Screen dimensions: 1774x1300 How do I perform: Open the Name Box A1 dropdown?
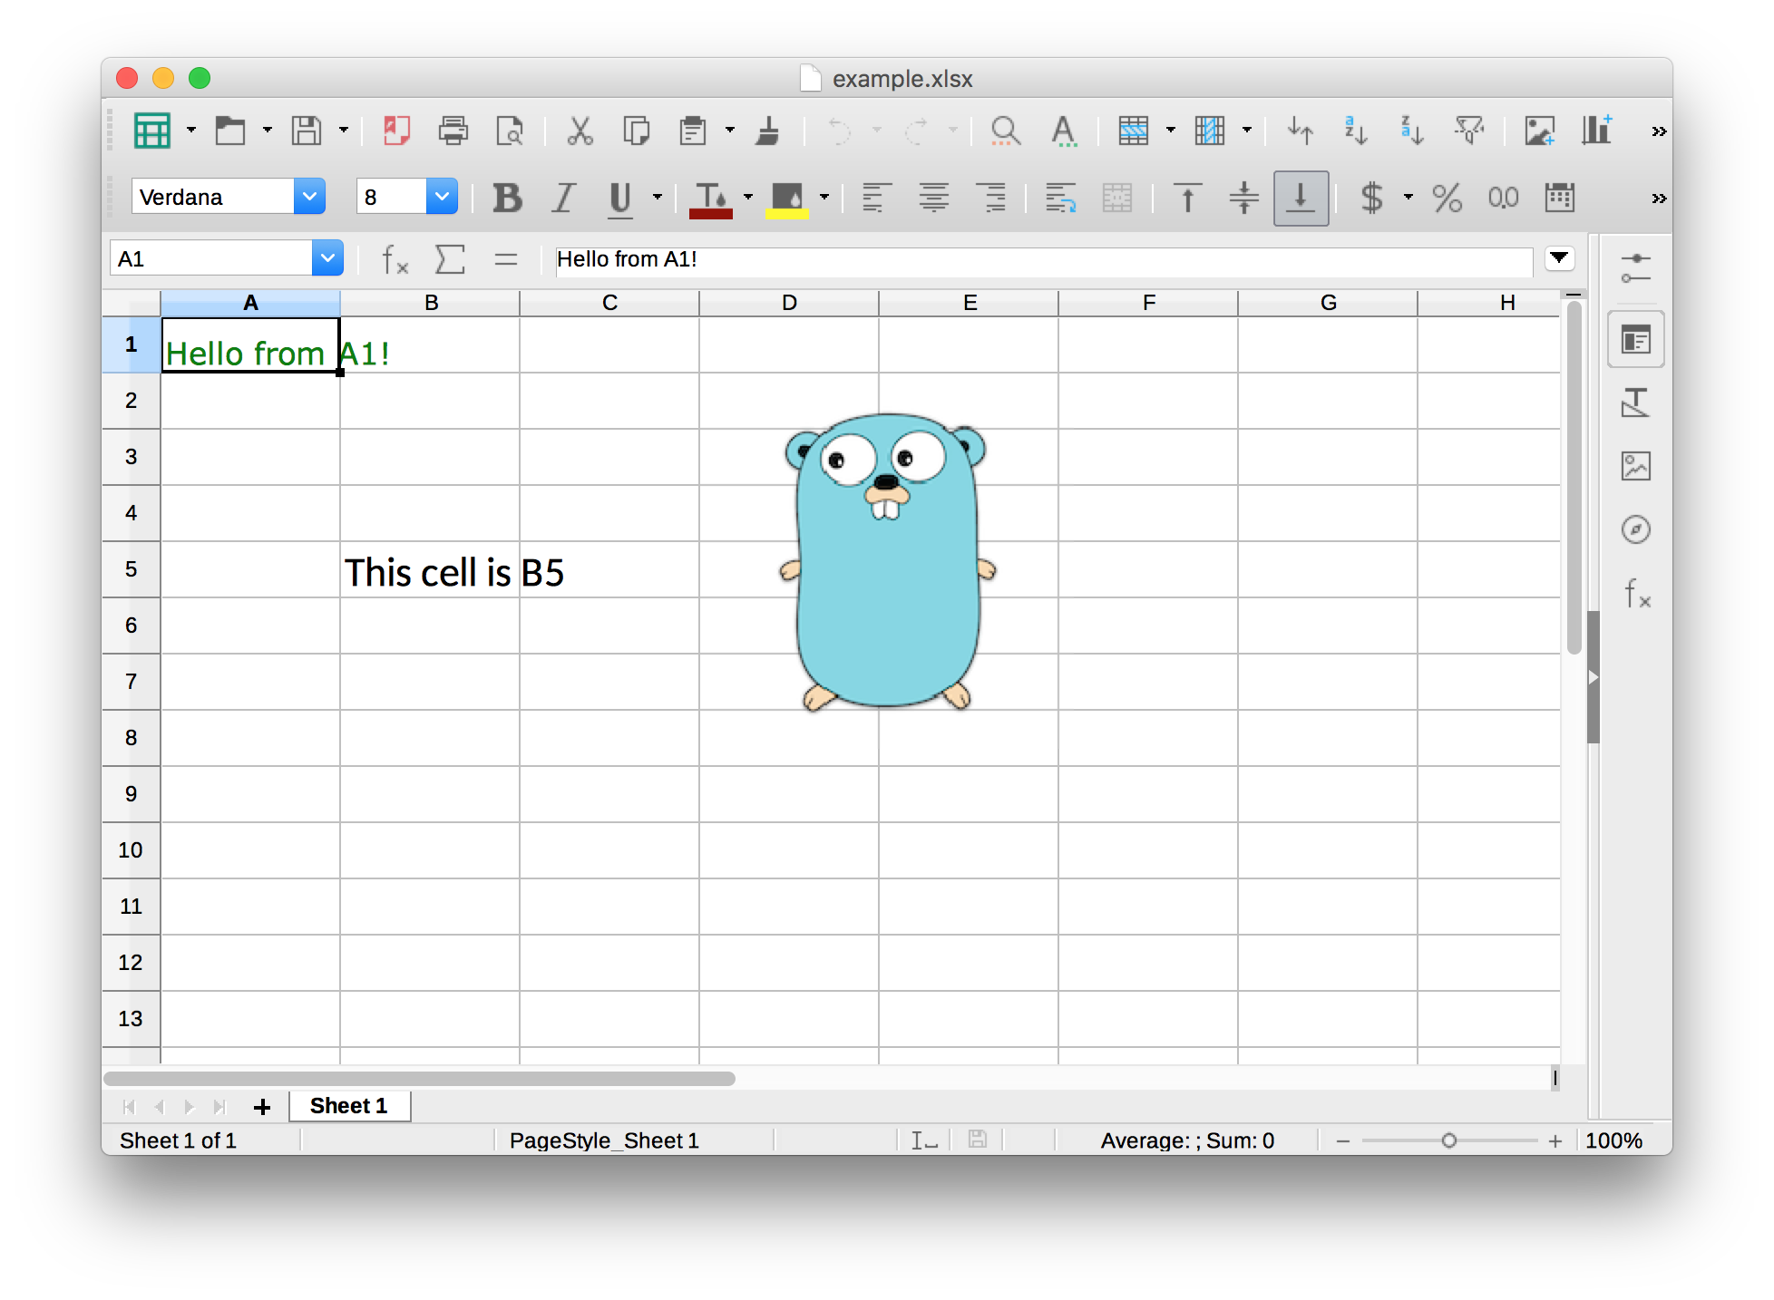tap(327, 258)
